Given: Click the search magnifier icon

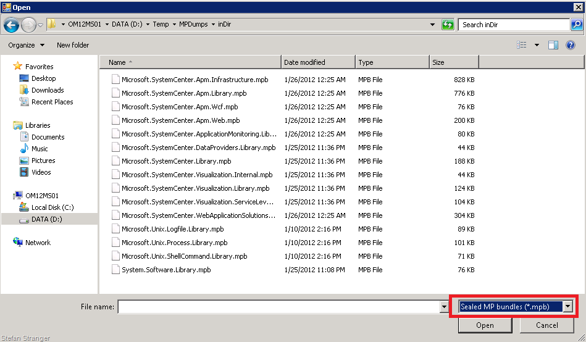Looking at the screenshot, I should click(577, 25).
